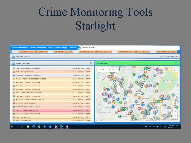Click the blue info marker beside the orange marker at the map's left edge
This screenshot has width=191, height=143.
[x=108, y=90]
